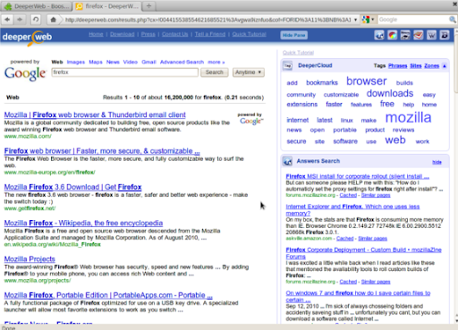Click the Hide Pane button

[x=293, y=35]
